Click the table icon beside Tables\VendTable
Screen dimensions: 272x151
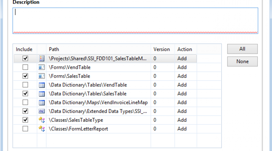(42, 85)
